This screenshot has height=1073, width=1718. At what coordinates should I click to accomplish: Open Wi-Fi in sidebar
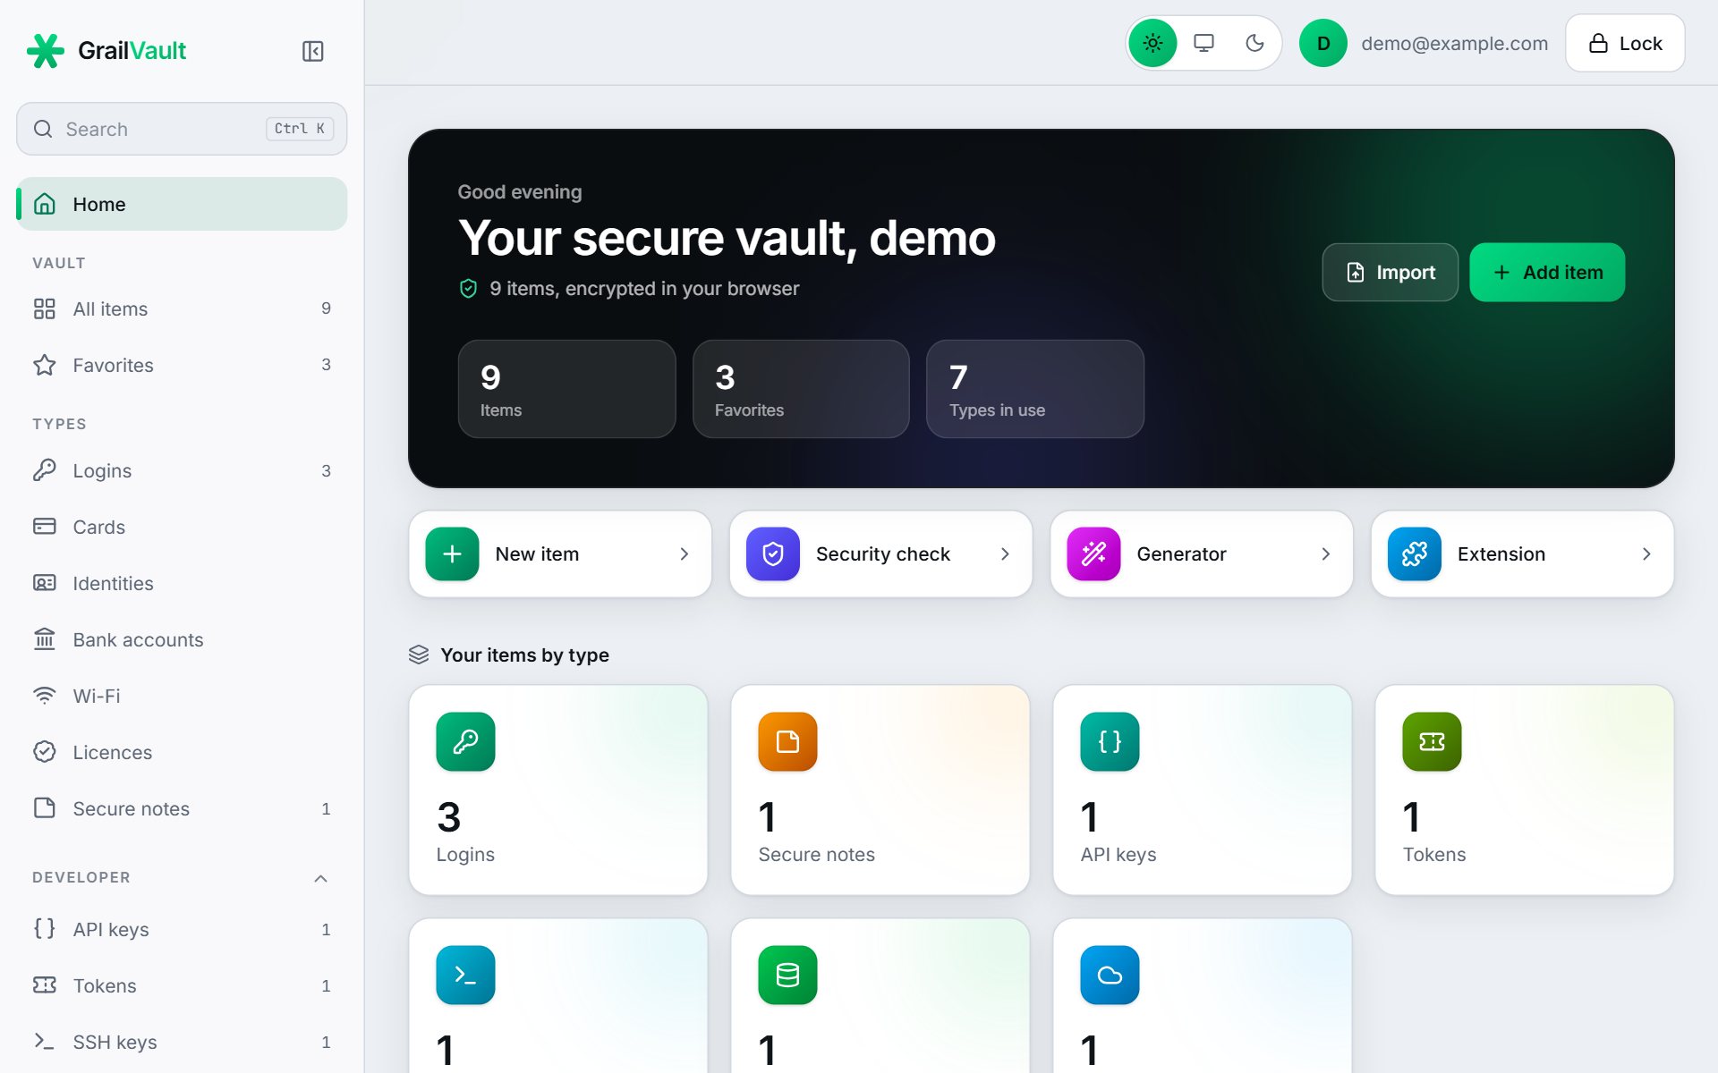182,696
